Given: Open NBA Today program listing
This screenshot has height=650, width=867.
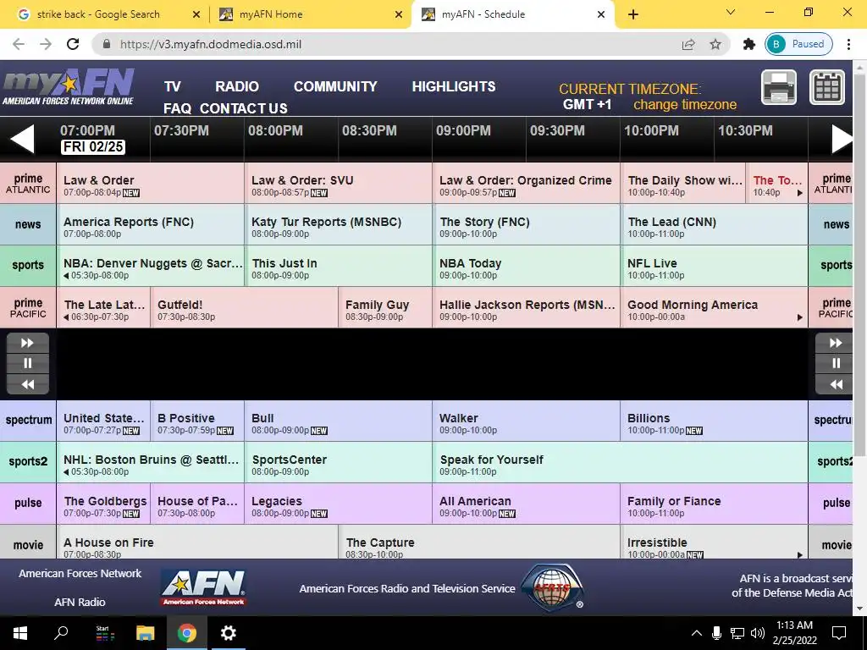Looking at the screenshot, I should pyautogui.click(x=526, y=266).
